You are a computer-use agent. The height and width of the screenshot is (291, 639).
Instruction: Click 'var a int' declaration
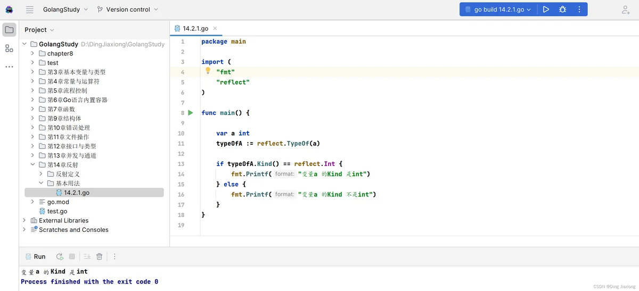(233, 134)
